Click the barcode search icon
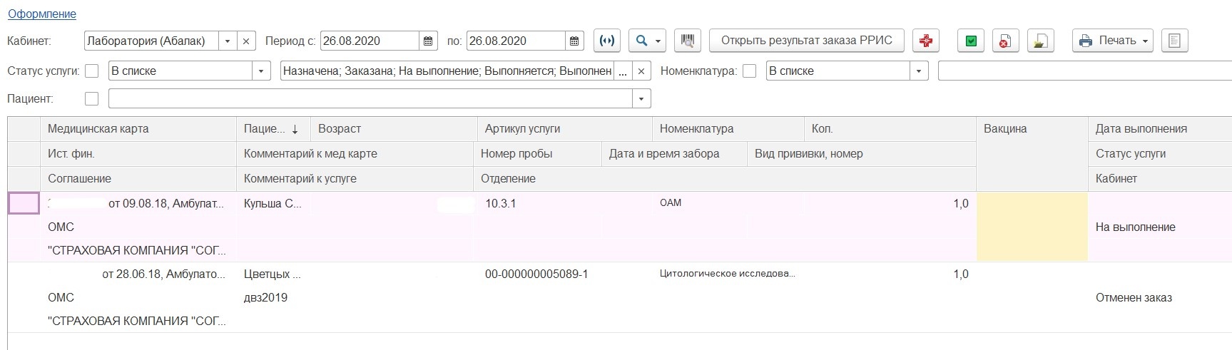The width and height of the screenshot is (1232, 350). (688, 41)
